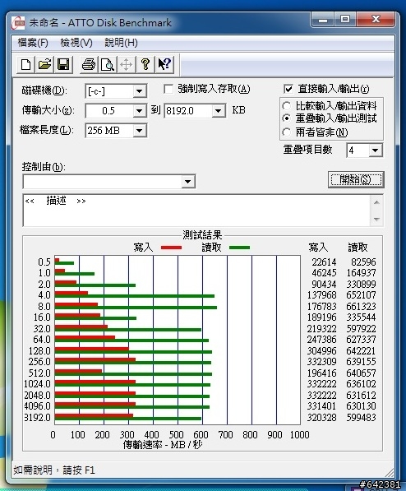Image resolution: width=406 pixels, height=491 pixels.
Task: Click inside the 描述 description text box
Action: pos(196,211)
